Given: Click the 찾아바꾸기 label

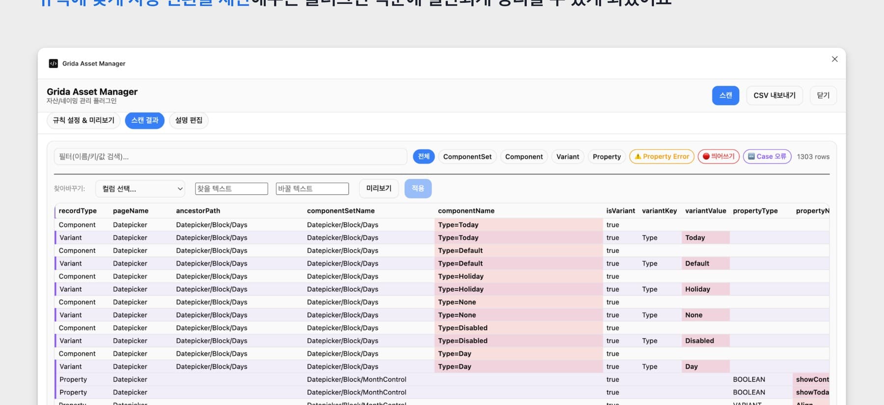Looking at the screenshot, I should (x=69, y=189).
